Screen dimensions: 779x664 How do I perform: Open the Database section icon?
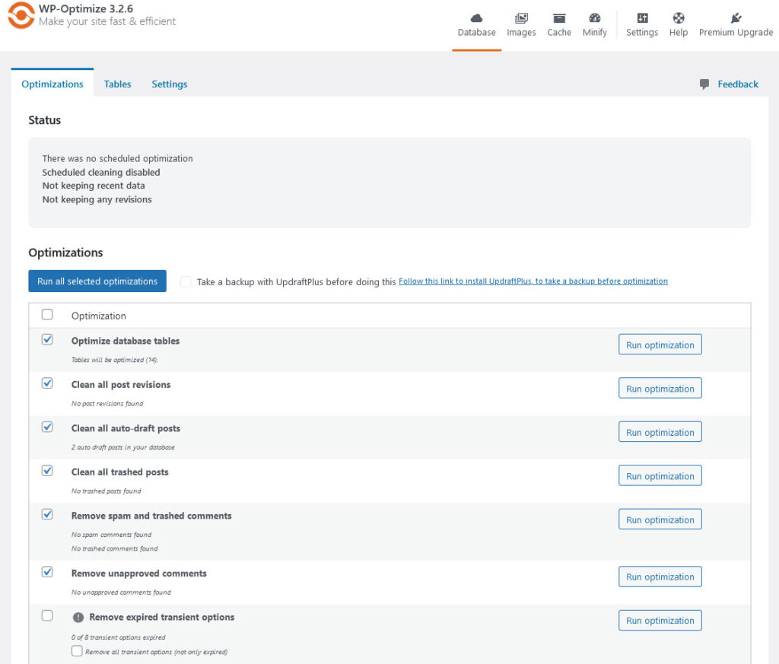tap(476, 18)
